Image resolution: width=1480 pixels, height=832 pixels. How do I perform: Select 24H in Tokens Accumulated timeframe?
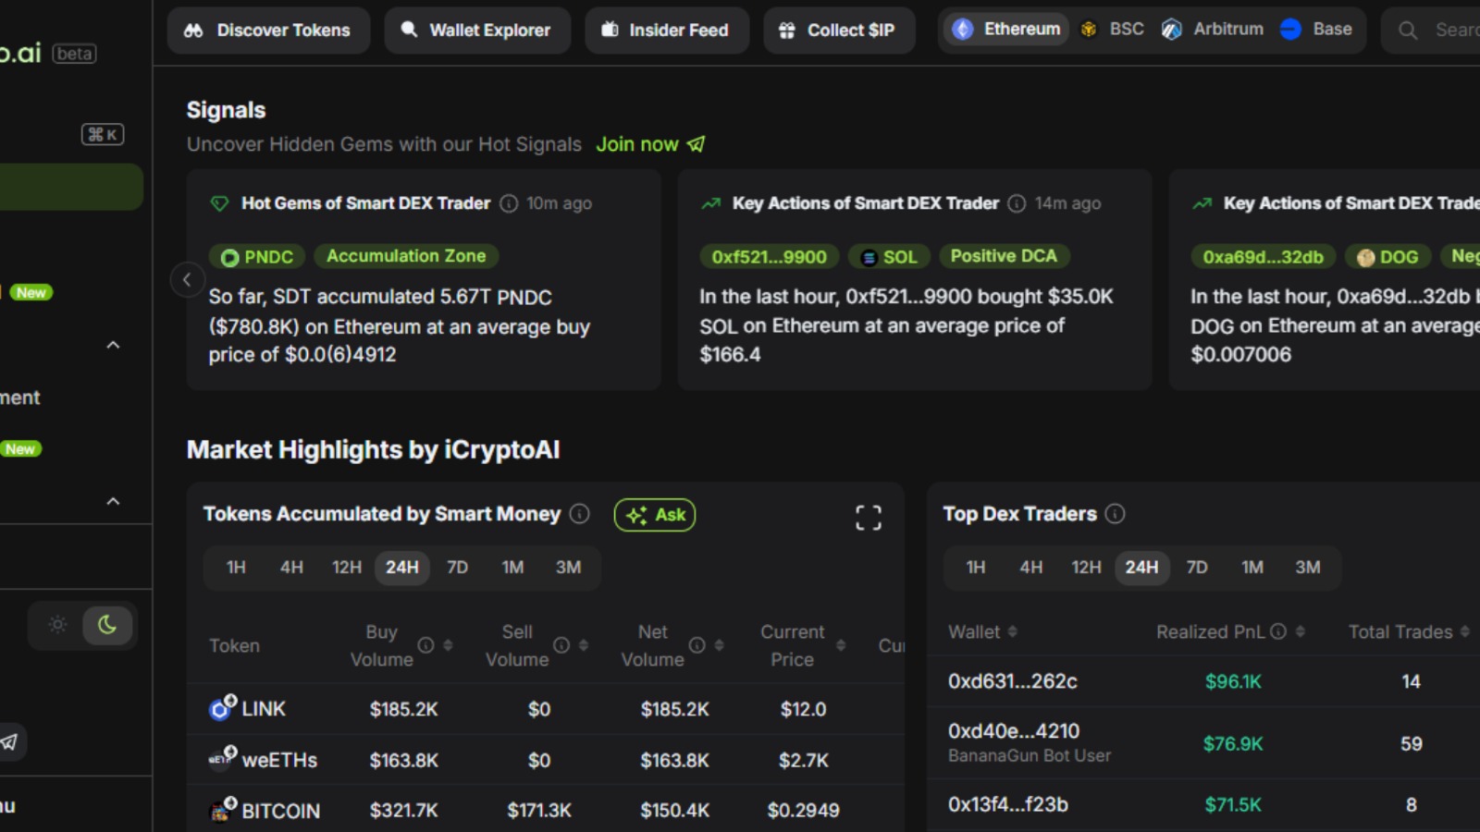402,568
